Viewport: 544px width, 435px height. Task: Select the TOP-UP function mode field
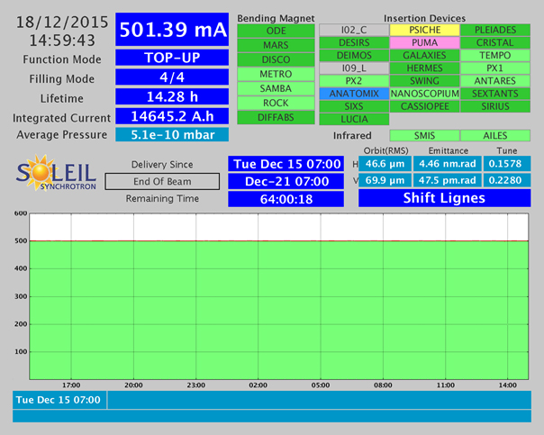[172, 59]
